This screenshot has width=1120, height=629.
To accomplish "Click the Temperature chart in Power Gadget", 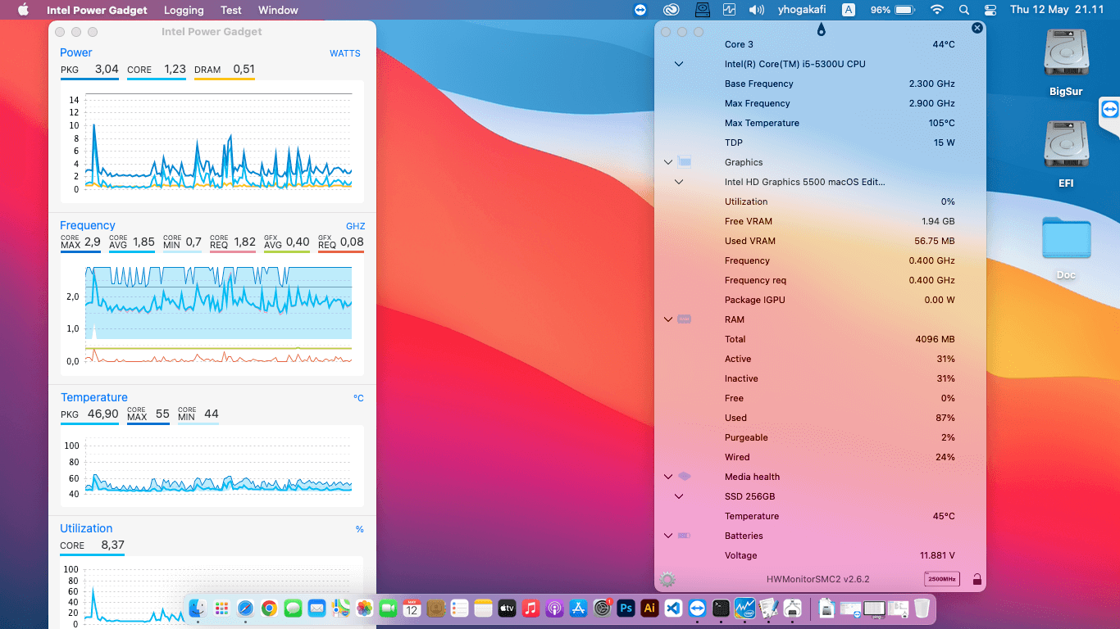I will point(212,465).
